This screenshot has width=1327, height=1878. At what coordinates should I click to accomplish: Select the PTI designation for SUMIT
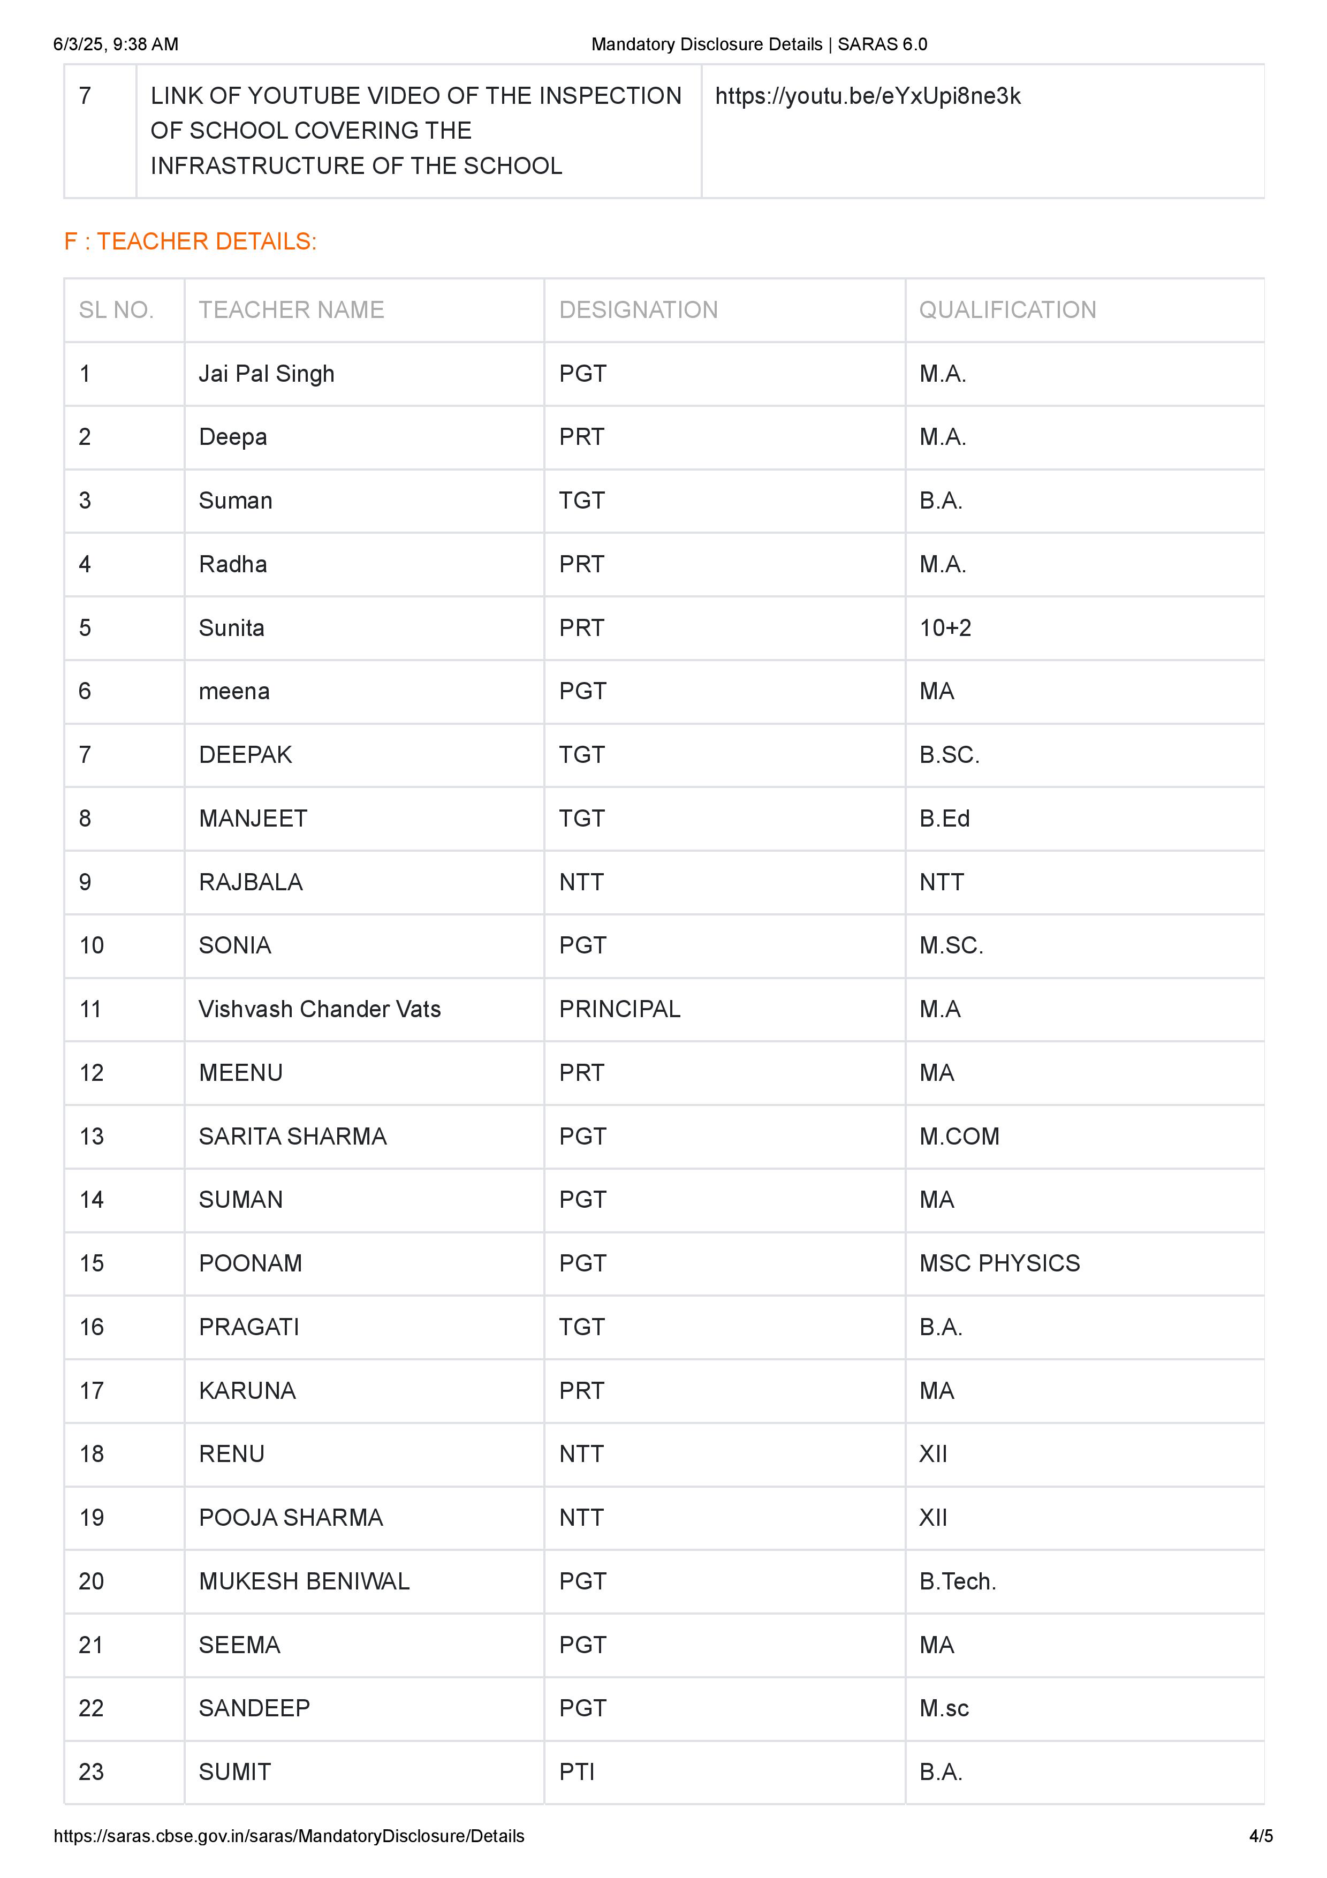[577, 1771]
